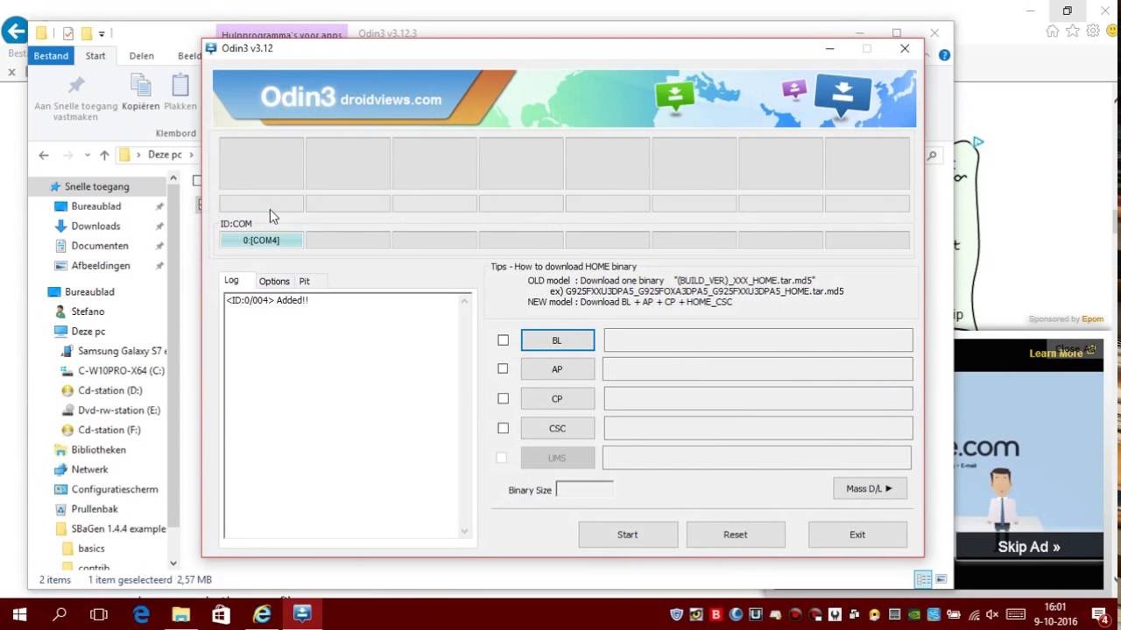Switch Explorer to large thumbnails view icon
Screen dimensions: 1121x630
click(941, 579)
